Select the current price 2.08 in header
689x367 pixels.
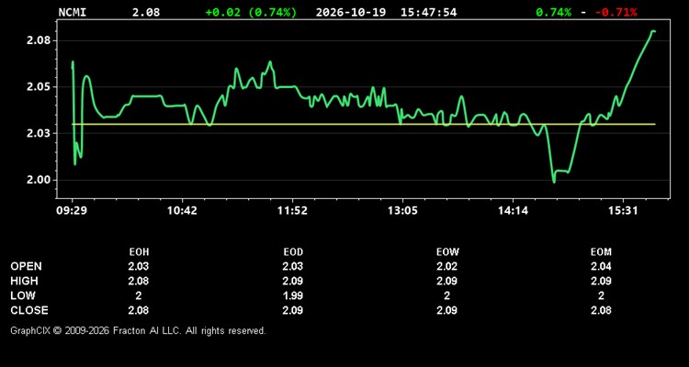point(146,12)
